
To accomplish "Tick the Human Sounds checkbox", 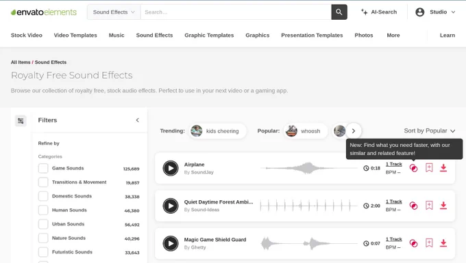I will pos(43,210).
